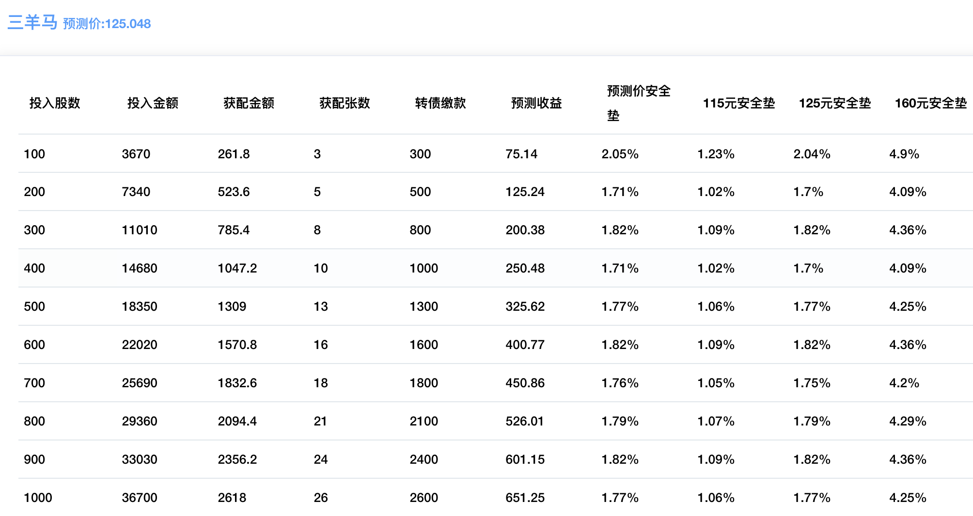Click the 651.25 predicted profit cell
This screenshot has width=973, height=516.
[525, 498]
